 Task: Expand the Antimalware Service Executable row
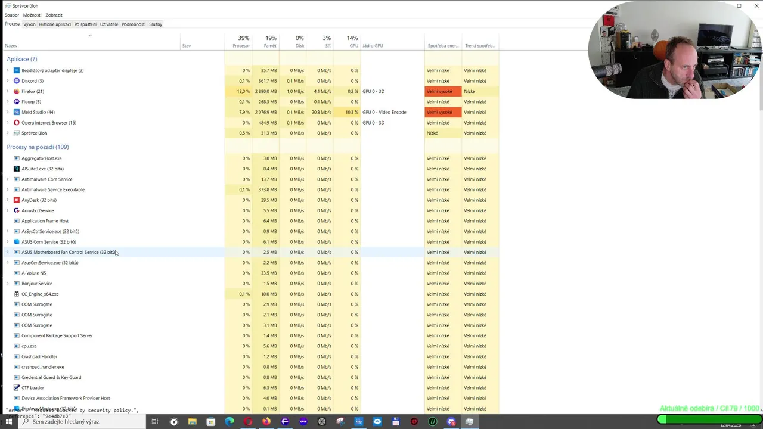pos(8,189)
